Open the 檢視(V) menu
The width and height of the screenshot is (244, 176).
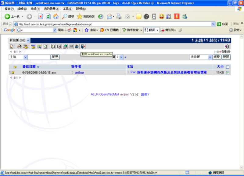35,9
